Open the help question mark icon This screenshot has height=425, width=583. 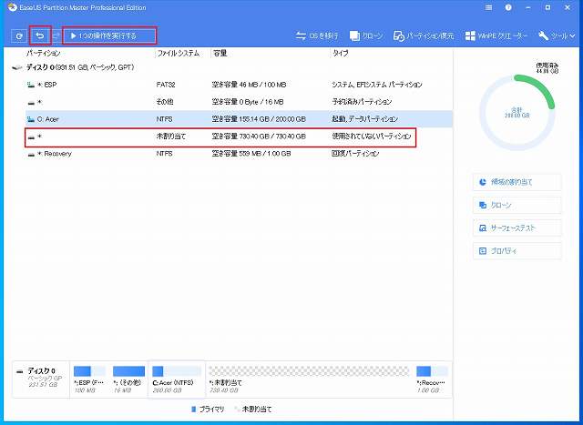pyautogui.click(x=508, y=7)
